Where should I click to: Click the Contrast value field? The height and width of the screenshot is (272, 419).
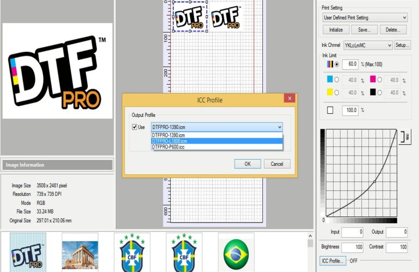(397, 247)
